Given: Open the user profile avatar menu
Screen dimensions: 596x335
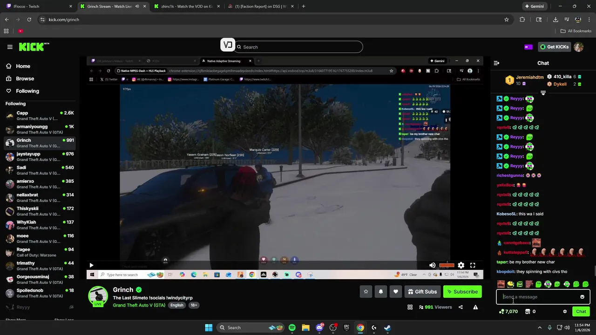Looking at the screenshot, I should tap(578, 47).
